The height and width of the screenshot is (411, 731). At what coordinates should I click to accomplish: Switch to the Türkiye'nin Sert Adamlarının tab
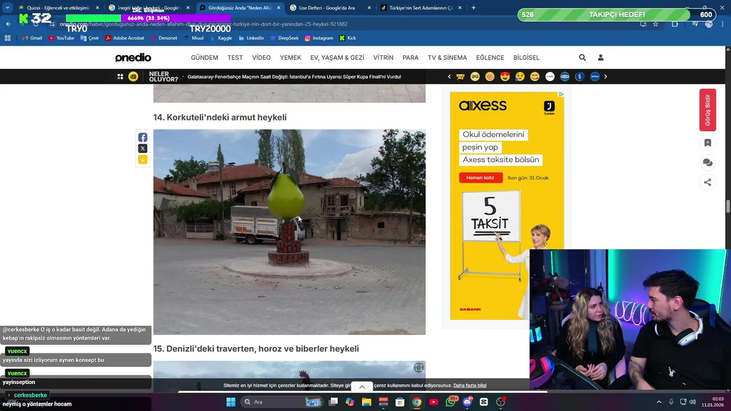pyautogui.click(x=421, y=8)
